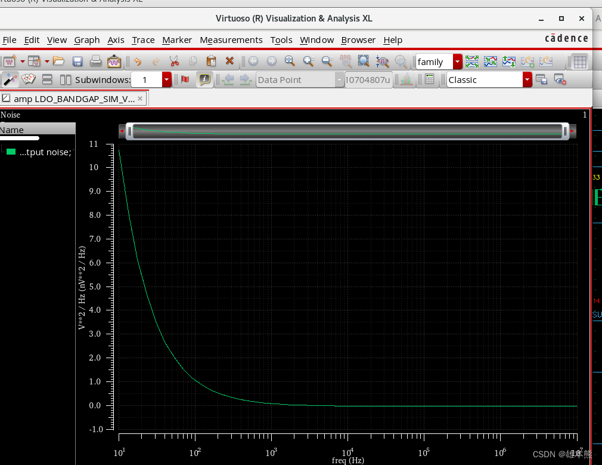Combine all strips into one
602x465 pixels.
pos(491,61)
